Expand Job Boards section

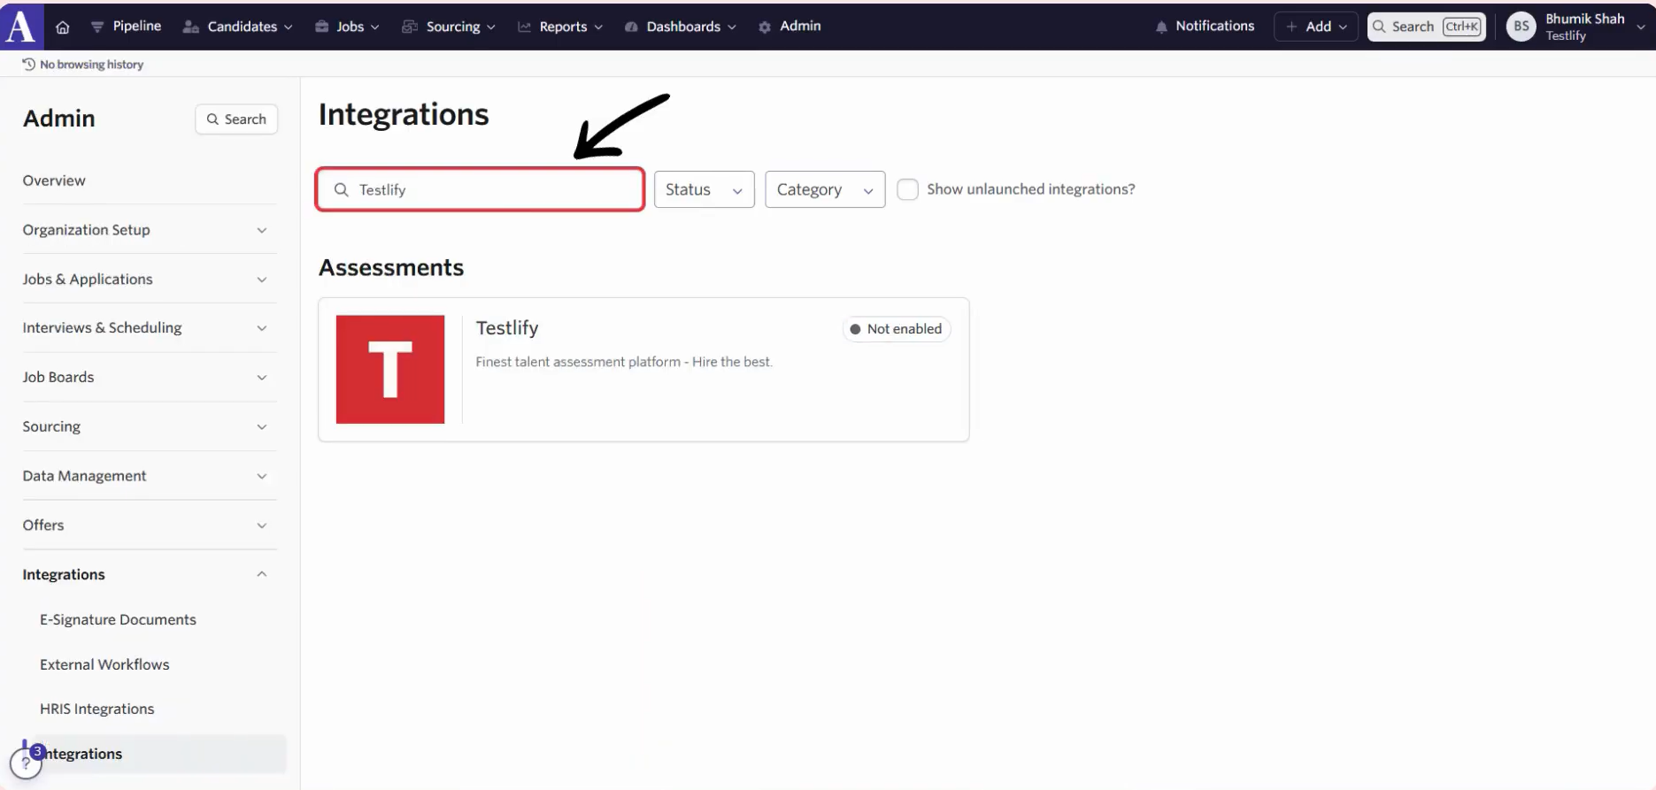click(x=150, y=378)
